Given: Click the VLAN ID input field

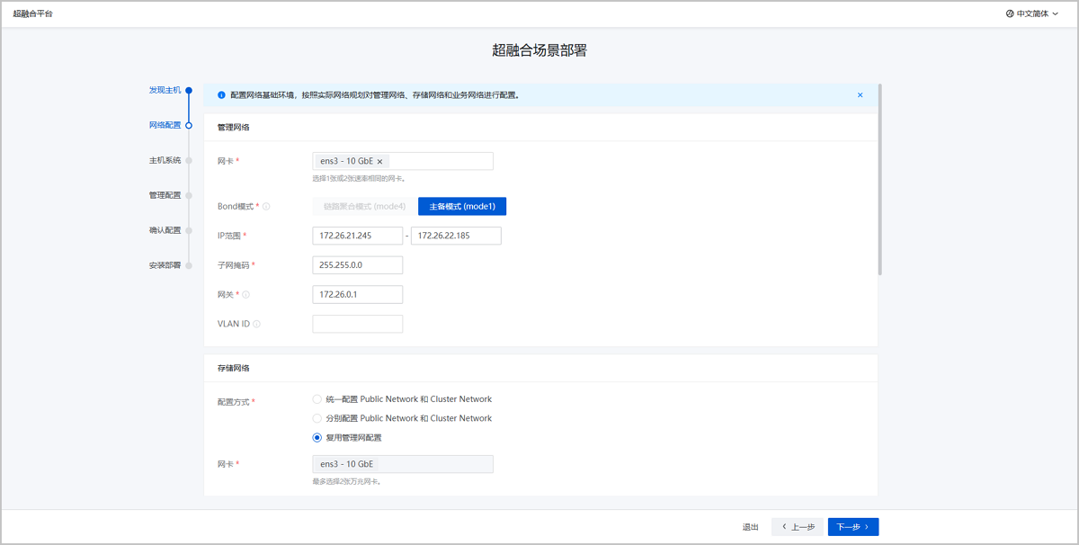Looking at the screenshot, I should (x=357, y=324).
